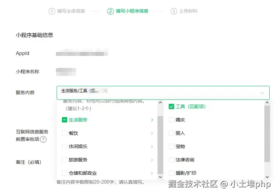Click the X to remove 生活服务/工具 tag
The image size is (277, 195).
[105, 91]
